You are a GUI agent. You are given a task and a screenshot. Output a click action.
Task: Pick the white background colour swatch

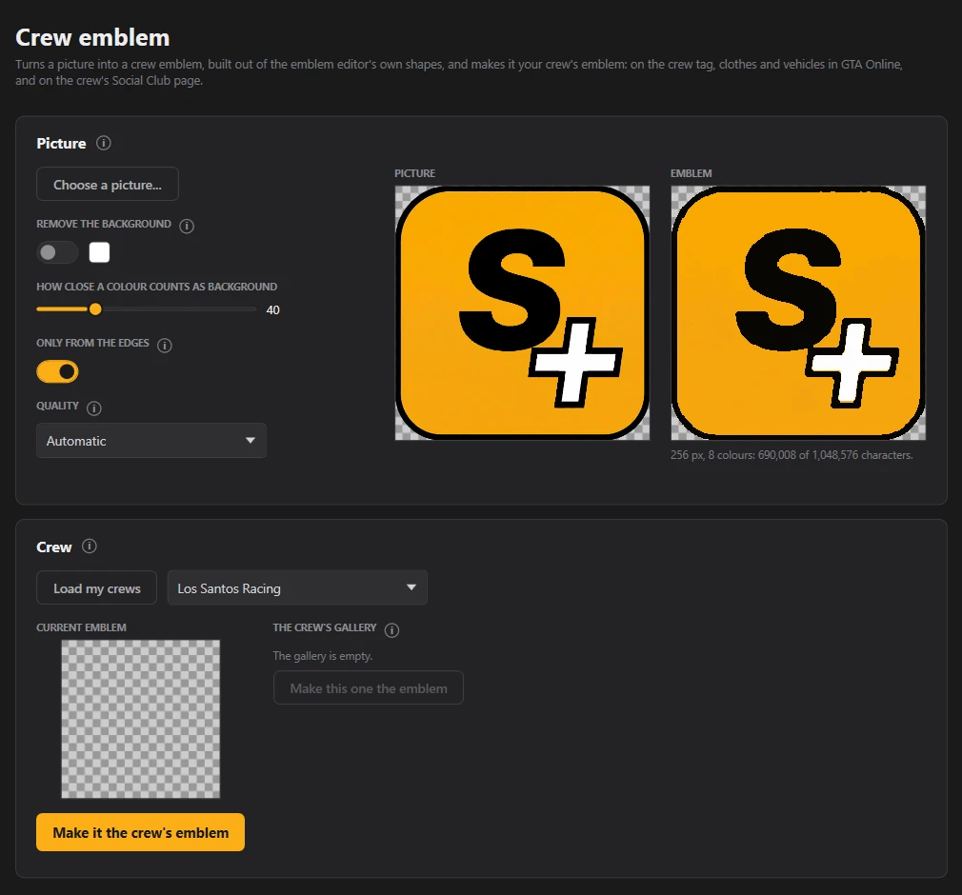coord(99,252)
